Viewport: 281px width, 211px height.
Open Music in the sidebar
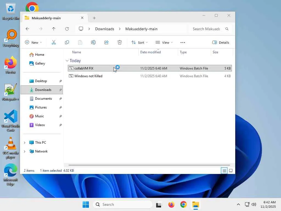coord(42,116)
